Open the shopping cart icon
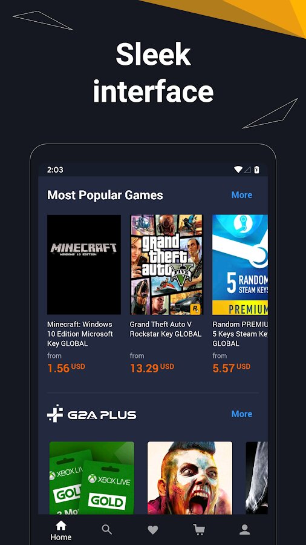Screen dimensions: 306x545 [199, 530]
